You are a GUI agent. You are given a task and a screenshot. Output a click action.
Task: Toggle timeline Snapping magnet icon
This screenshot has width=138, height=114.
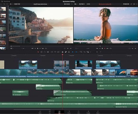click(x=63, y=52)
